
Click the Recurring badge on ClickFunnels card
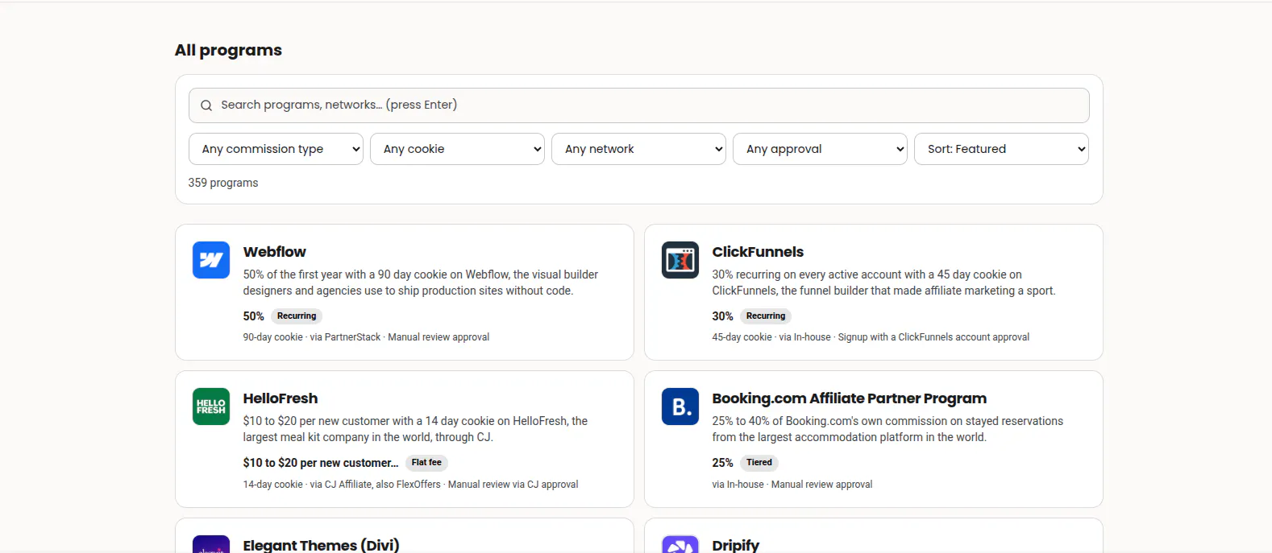pos(766,316)
